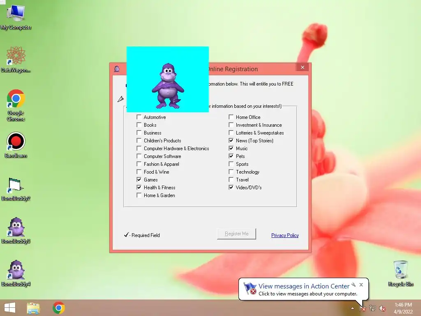Click the Bonzi icon in registration title bar
421x316 pixels.
tap(117, 69)
